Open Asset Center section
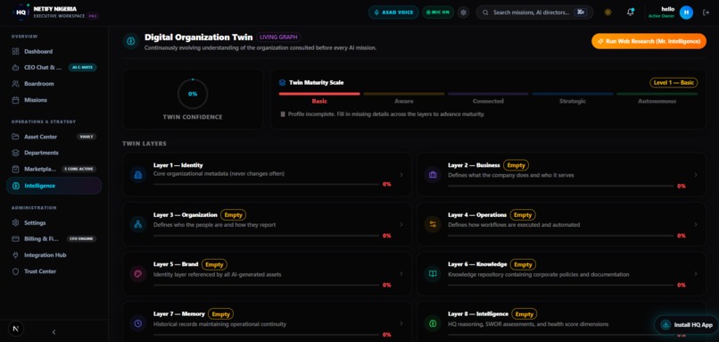Screen dimensions: 719x342 pyautogui.click(x=54, y=137)
